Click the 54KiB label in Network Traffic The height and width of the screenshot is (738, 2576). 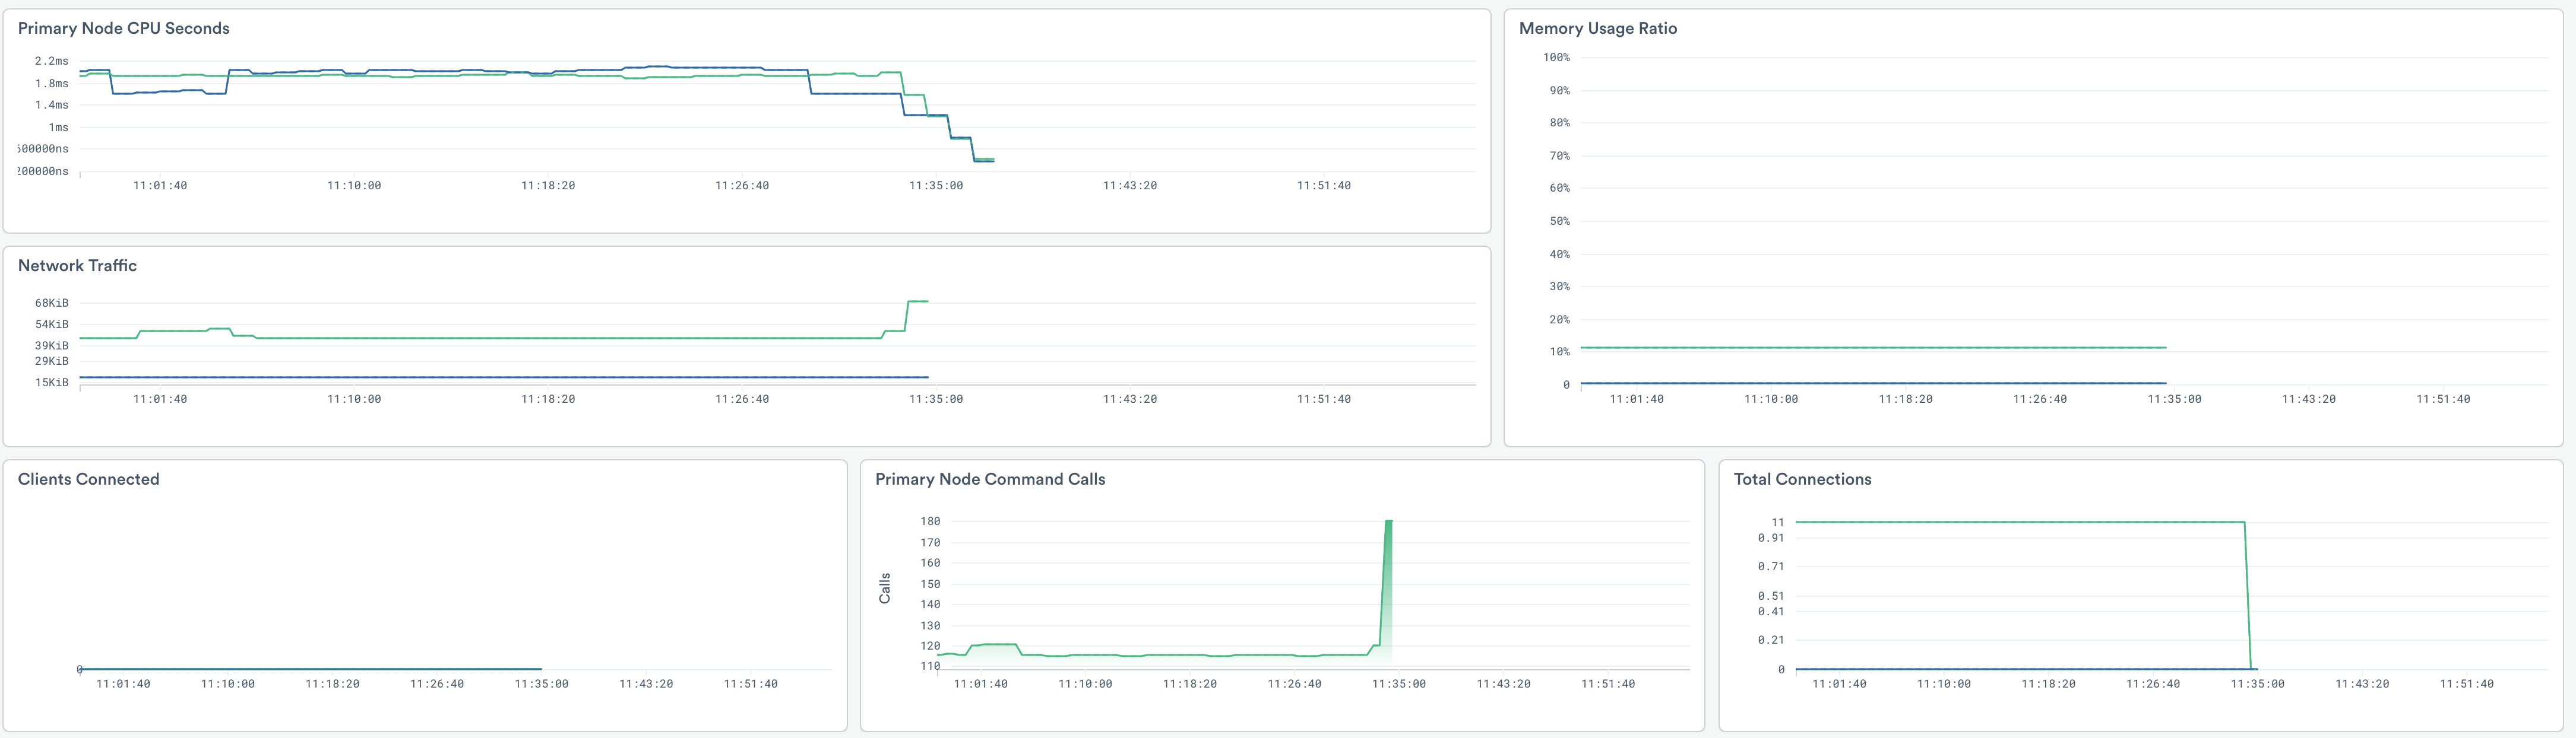tap(52, 325)
